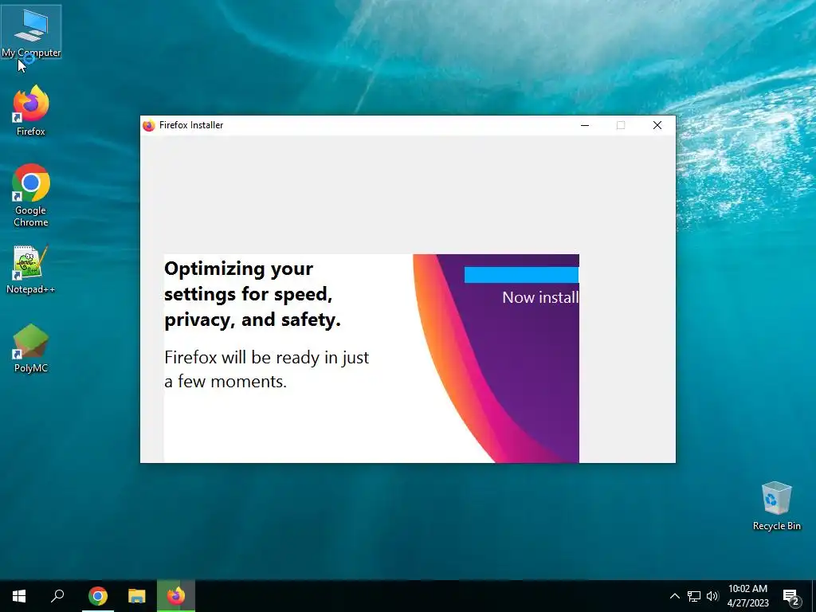Viewport: 816px width, 612px height.
Task: Click the Firefox logo in installer title bar
Action: click(149, 125)
